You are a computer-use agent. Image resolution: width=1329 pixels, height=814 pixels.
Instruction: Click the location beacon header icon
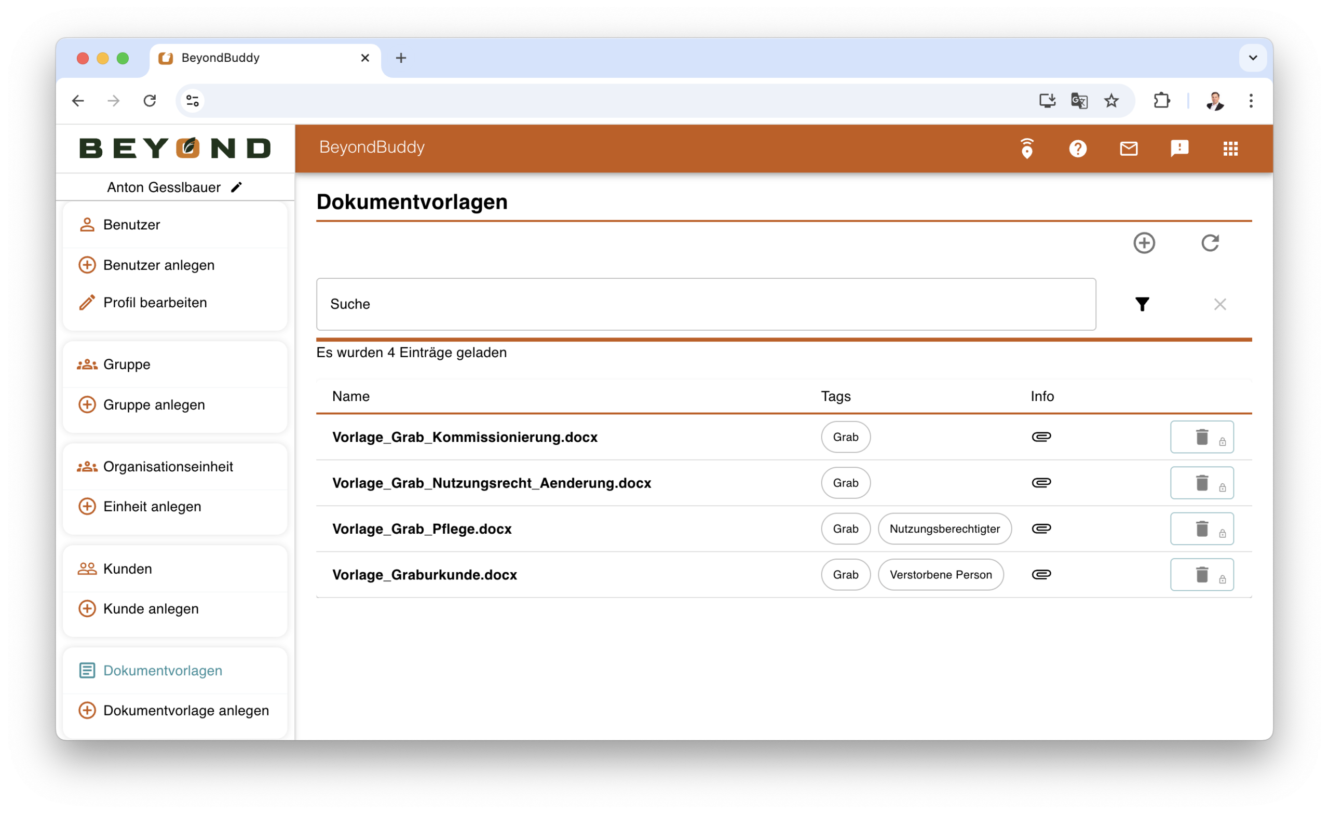1026,148
